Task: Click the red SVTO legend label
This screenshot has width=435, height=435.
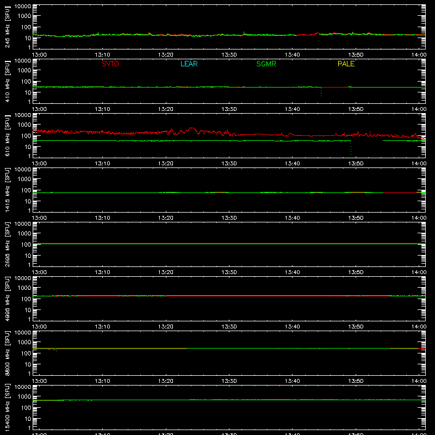Action: coord(110,64)
